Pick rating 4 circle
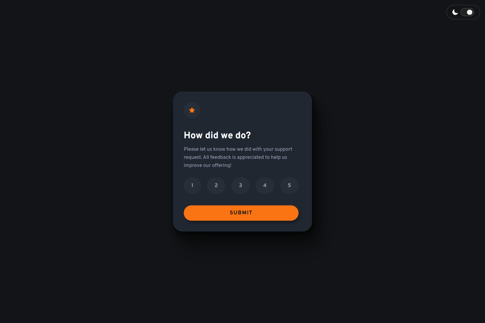Image resolution: width=485 pixels, height=323 pixels. [265, 185]
